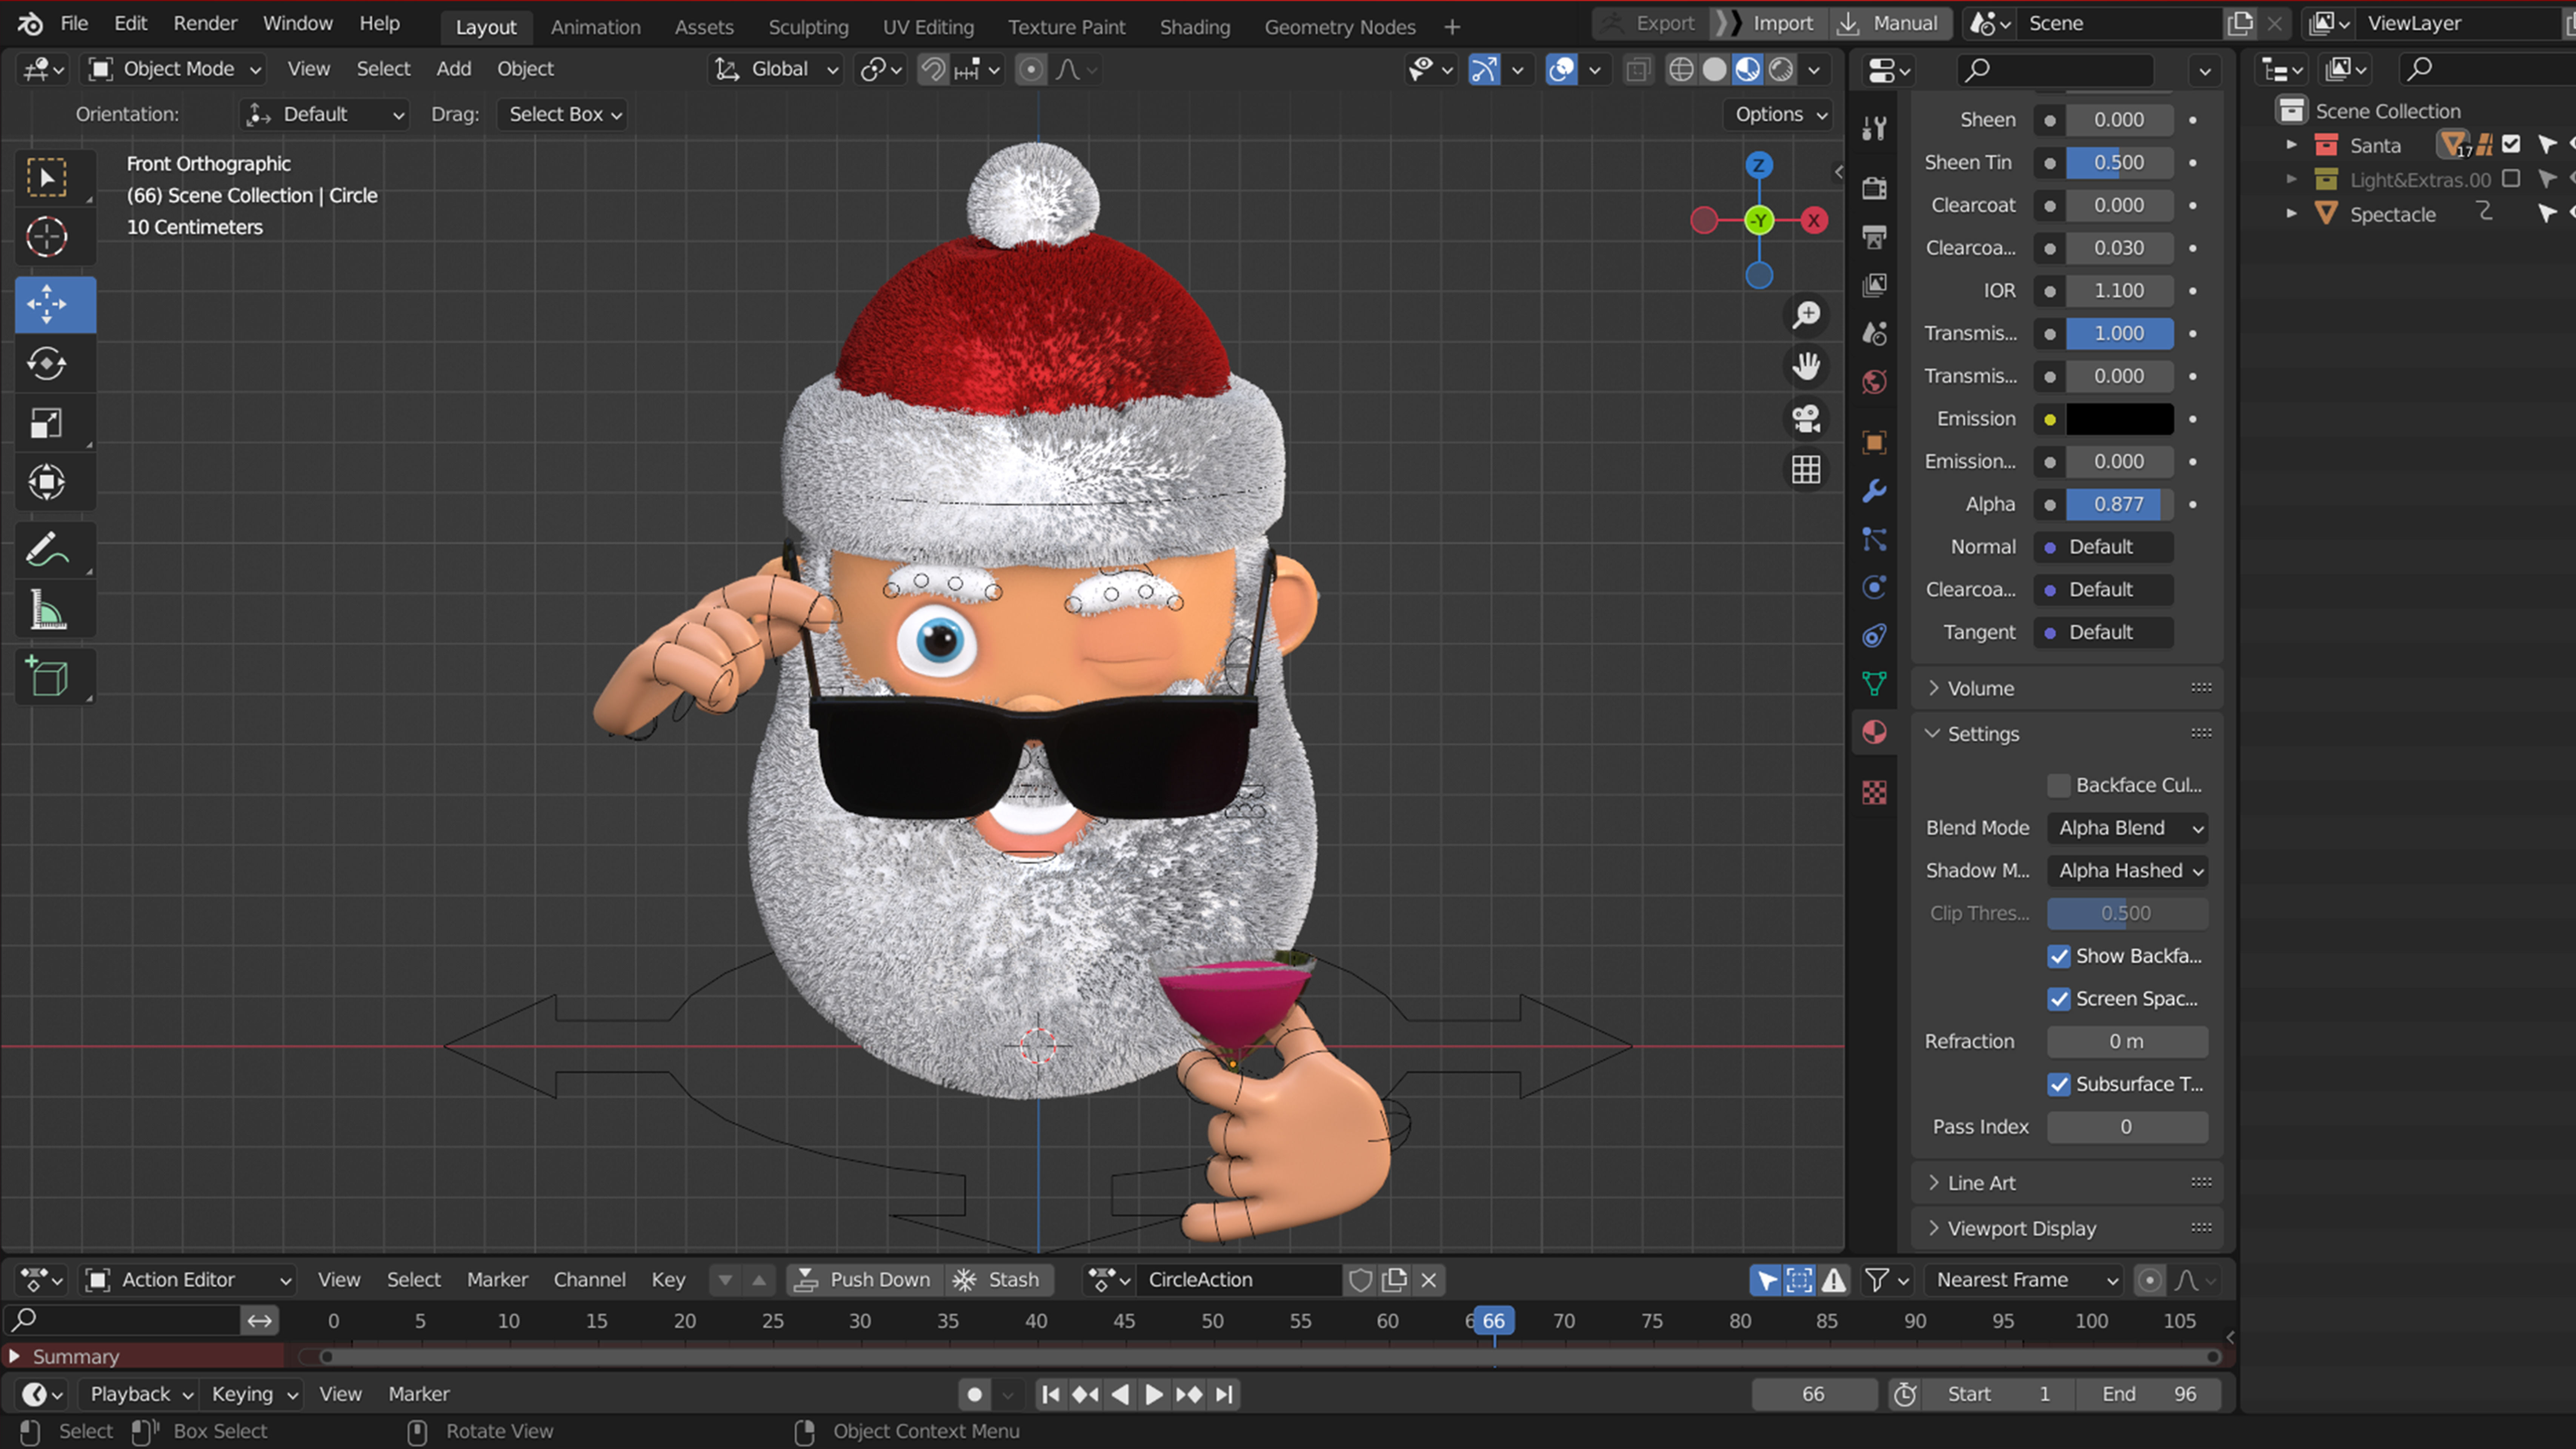Pick the Rotate tool
Image resolution: width=2576 pixels, height=1449 pixels.
pyautogui.click(x=47, y=364)
